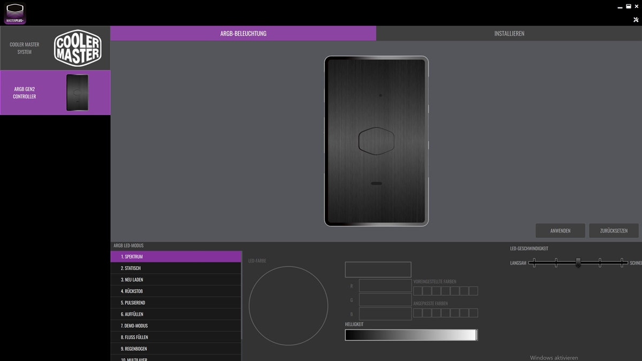
Task: Click the R color value field
Action: pos(385,286)
